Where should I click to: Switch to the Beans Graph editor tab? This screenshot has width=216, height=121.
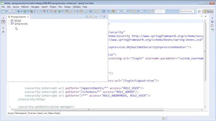click(54, 113)
